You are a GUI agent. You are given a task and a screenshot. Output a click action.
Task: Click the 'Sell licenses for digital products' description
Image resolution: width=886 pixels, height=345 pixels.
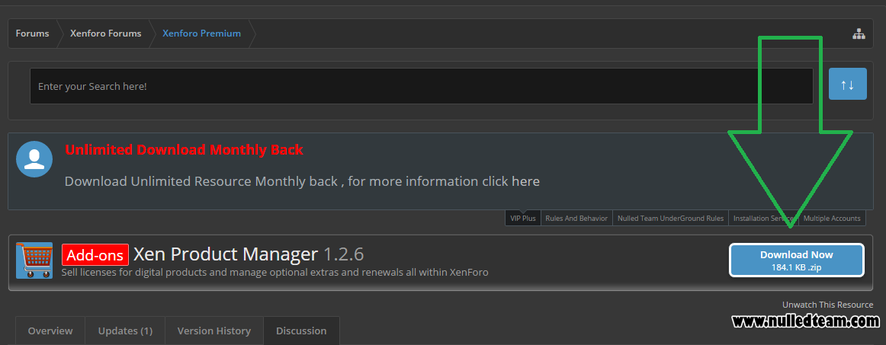[274, 273]
